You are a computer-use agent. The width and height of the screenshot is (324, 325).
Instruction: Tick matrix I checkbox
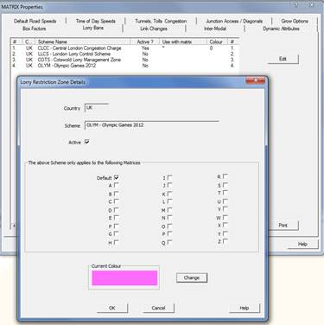[x=169, y=177]
